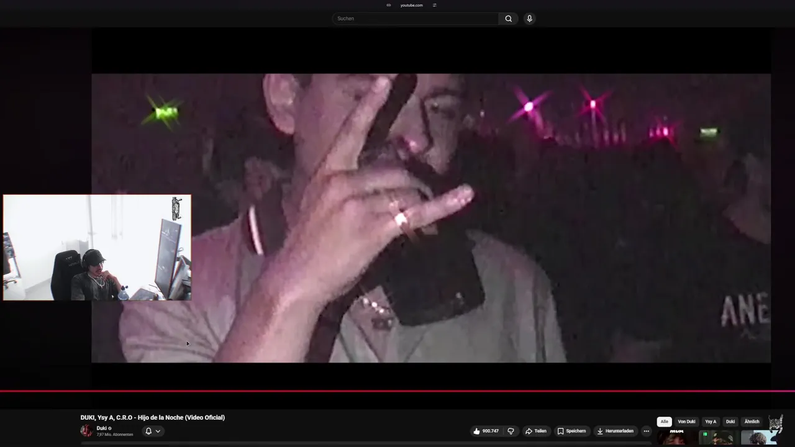Select the Alle filter chip
The height and width of the screenshot is (447, 795).
pos(665,422)
